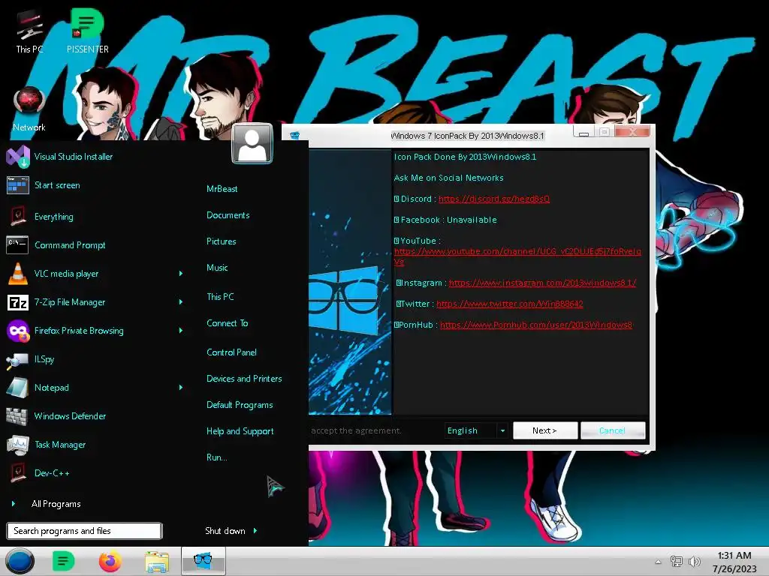Open the English language dropdown

coord(502,430)
